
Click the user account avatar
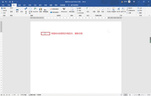[129, 2]
